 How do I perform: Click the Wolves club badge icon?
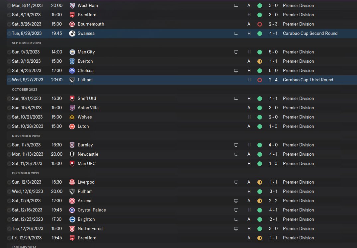pos(72,117)
